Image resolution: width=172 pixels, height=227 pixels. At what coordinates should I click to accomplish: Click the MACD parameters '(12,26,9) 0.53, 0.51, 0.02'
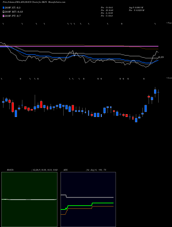44,170
